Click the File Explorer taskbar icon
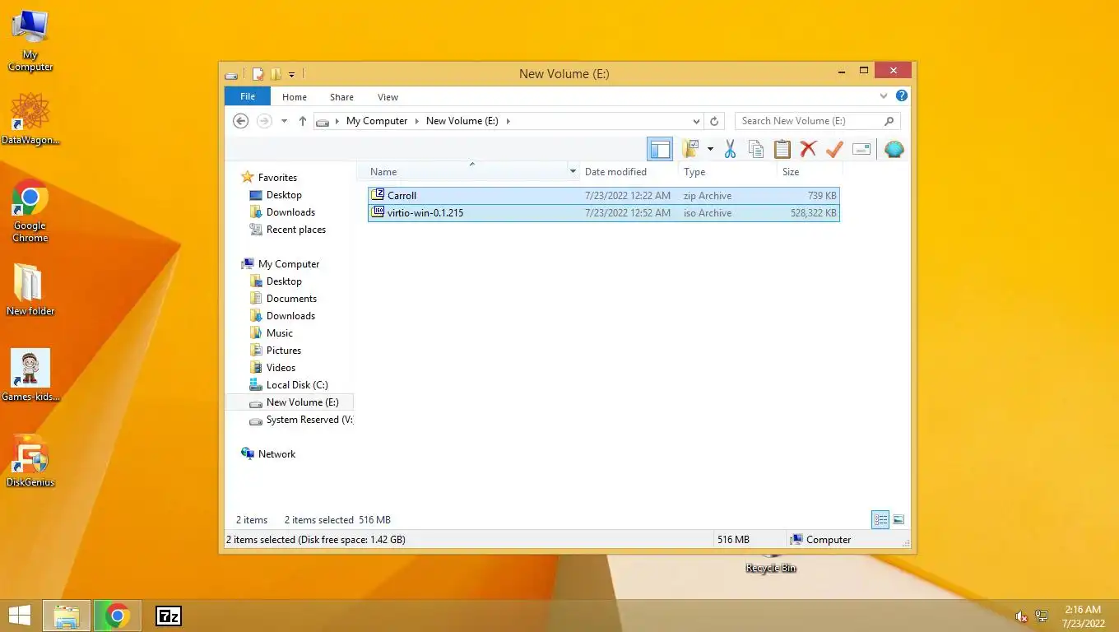 67,616
